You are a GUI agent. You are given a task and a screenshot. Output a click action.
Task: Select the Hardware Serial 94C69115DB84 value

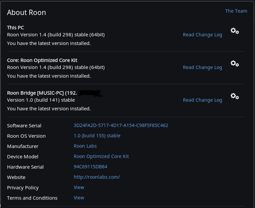tap(90, 167)
